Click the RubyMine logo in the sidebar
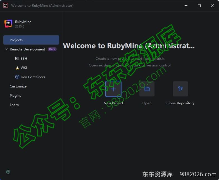Image resolution: width=219 pixels, height=180 pixels. point(8,24)
